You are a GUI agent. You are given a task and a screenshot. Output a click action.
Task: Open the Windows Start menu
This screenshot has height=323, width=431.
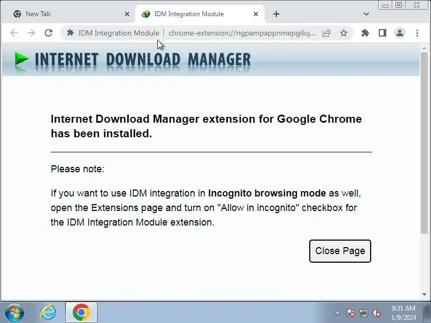[x=15, y=312]
